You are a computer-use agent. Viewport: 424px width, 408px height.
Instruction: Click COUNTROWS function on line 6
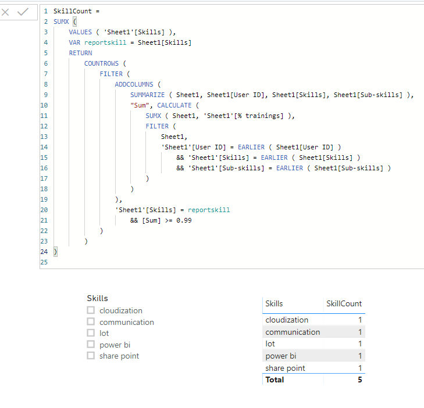click(x=101, y=63)
